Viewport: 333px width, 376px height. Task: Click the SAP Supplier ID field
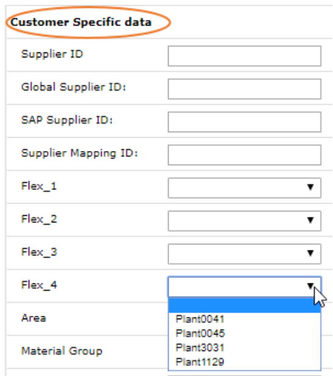pyautogui.click(x=244, y=122)
